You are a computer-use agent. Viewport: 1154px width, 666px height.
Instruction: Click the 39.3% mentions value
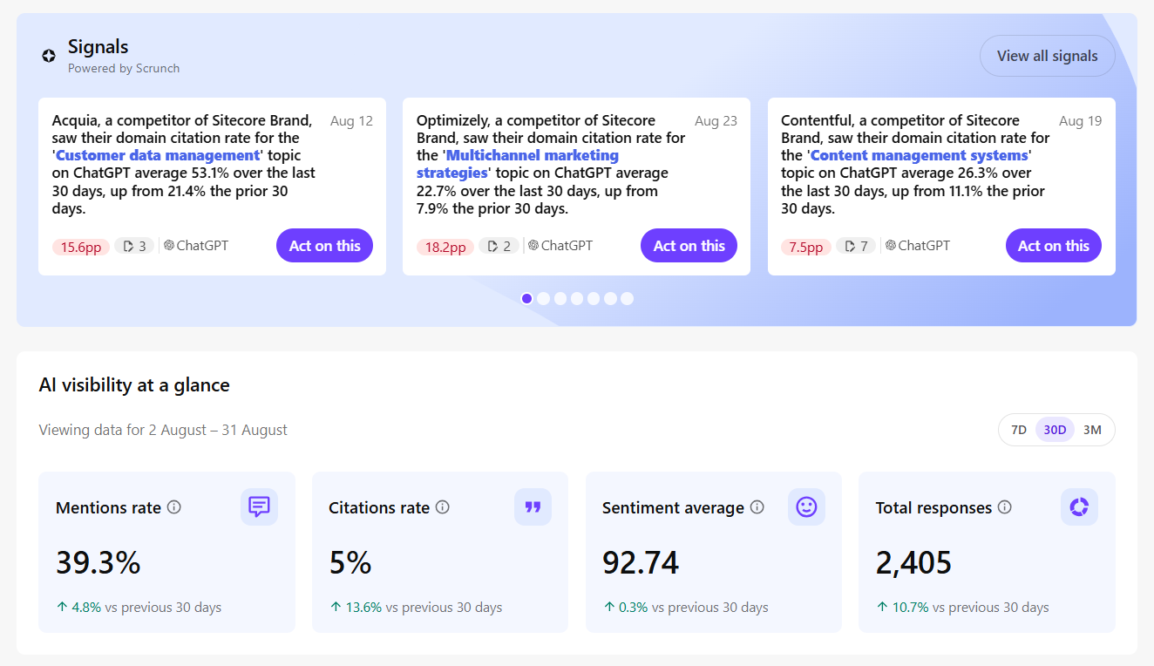[98, 563]
